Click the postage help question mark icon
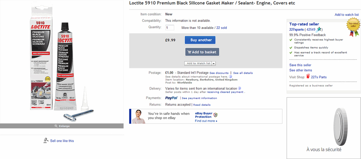361x159 pixels. click(231, 76)
